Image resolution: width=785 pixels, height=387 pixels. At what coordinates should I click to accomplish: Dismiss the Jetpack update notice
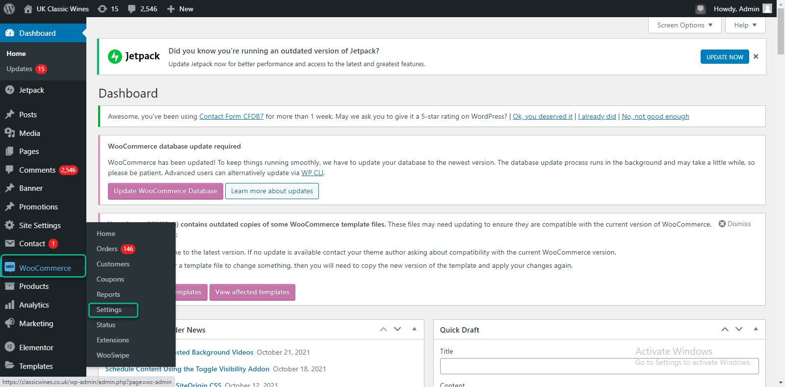pos(756,56)
